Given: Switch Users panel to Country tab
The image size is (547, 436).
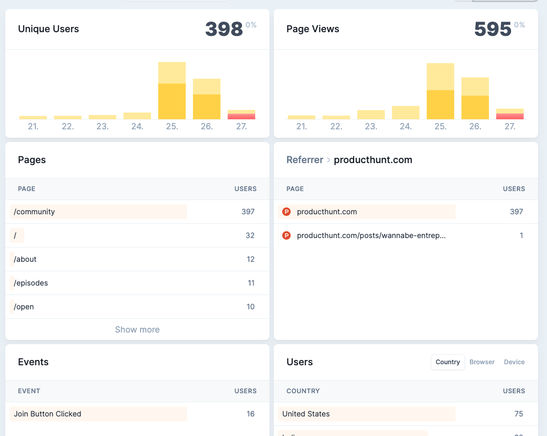Looking at the screenshot, I should pyautogui.click(x=448, y=362).
